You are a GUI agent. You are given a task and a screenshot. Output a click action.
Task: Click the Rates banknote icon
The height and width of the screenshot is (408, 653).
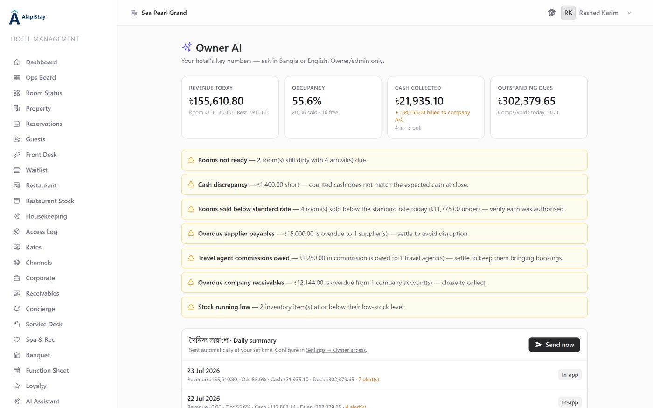pyautogui.click(x=17, y=247)
